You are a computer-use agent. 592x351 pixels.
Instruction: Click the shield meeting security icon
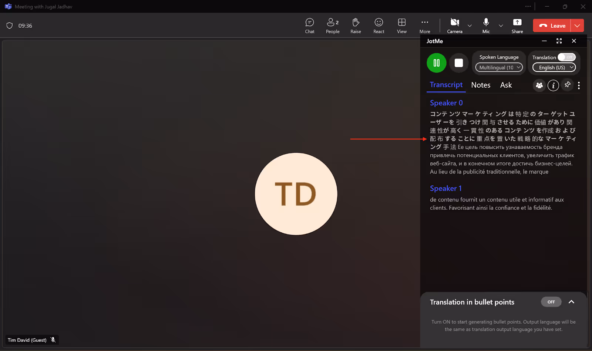tap(10, 26)
